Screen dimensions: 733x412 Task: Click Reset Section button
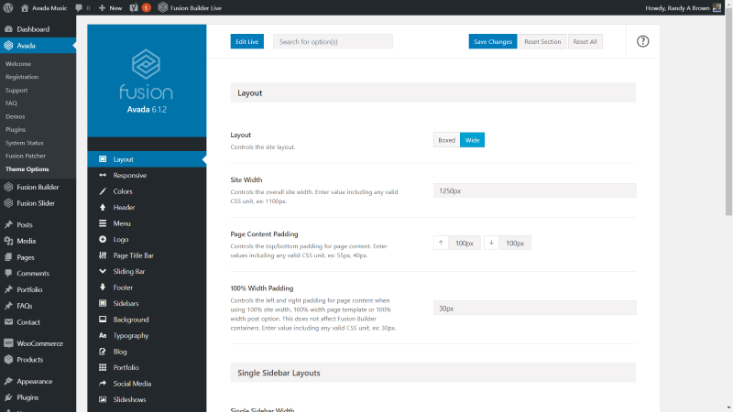tap(542, 41)
